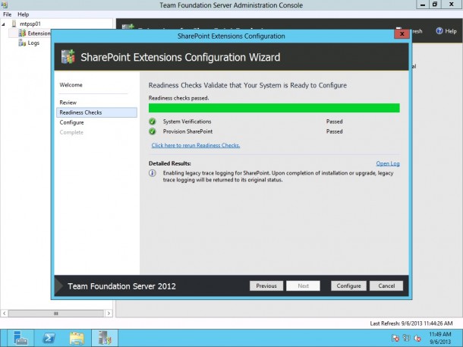Open Server Manager from the taskbar

[x=20, y=338]
